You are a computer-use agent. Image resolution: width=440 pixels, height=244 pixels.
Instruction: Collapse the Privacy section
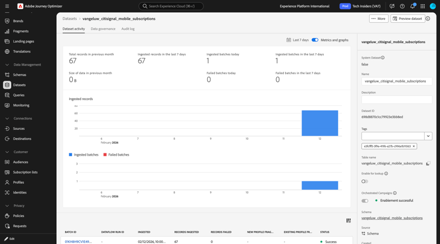7,205
